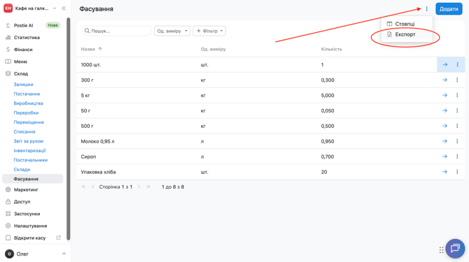The image size is (469, 262).
Task: Click the Додати button
Action: 449,9
